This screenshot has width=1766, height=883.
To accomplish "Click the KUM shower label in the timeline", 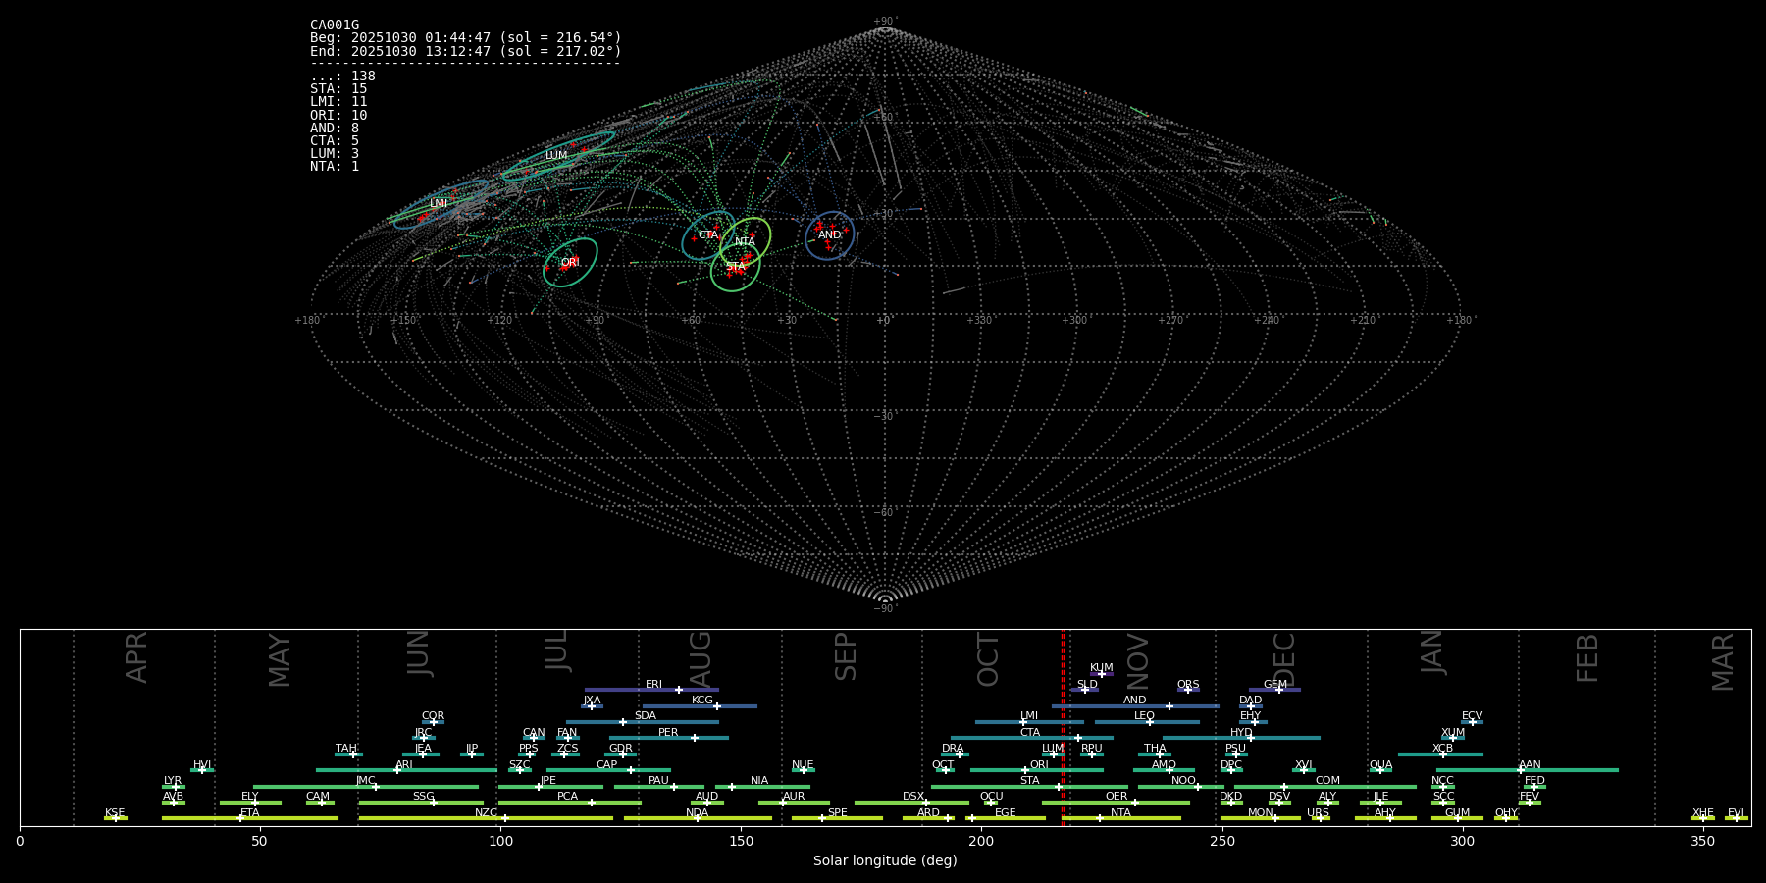I will pyautogui.click(x=1102, y=668).
